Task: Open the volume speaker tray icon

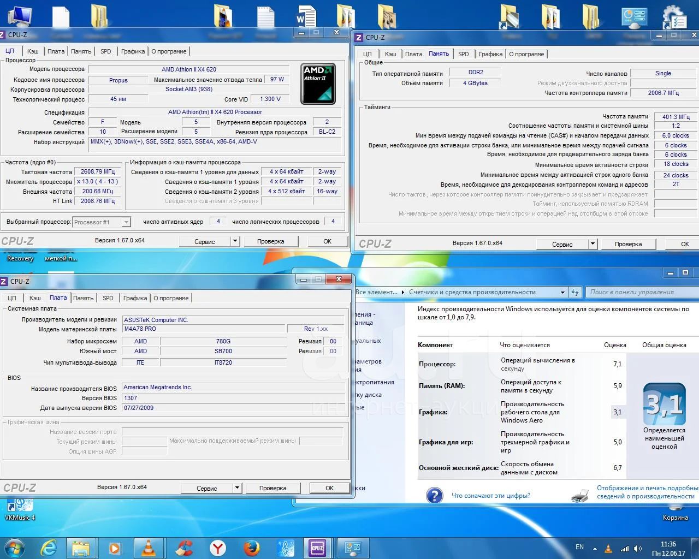Action: (638, 548)
